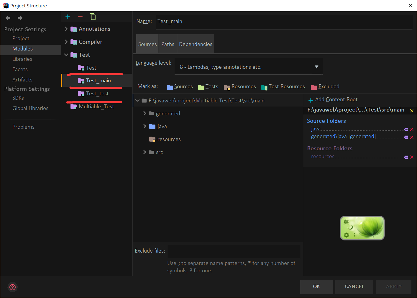Screen dimensions: 417x298
Task: Switch to the Dependencies tab
Action: [x=195, y=44]
